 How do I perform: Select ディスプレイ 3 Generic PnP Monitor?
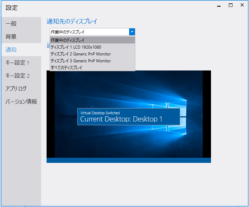pyautogui.click(x=92, y=61)
